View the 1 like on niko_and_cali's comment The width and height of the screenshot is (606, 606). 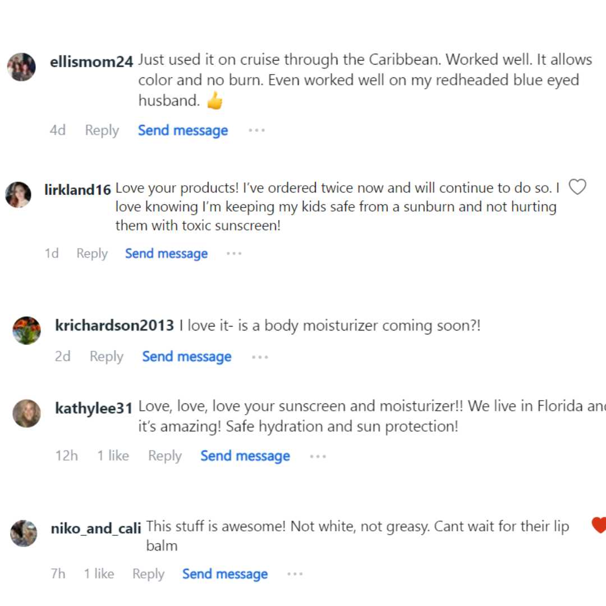tap(99, 574)
